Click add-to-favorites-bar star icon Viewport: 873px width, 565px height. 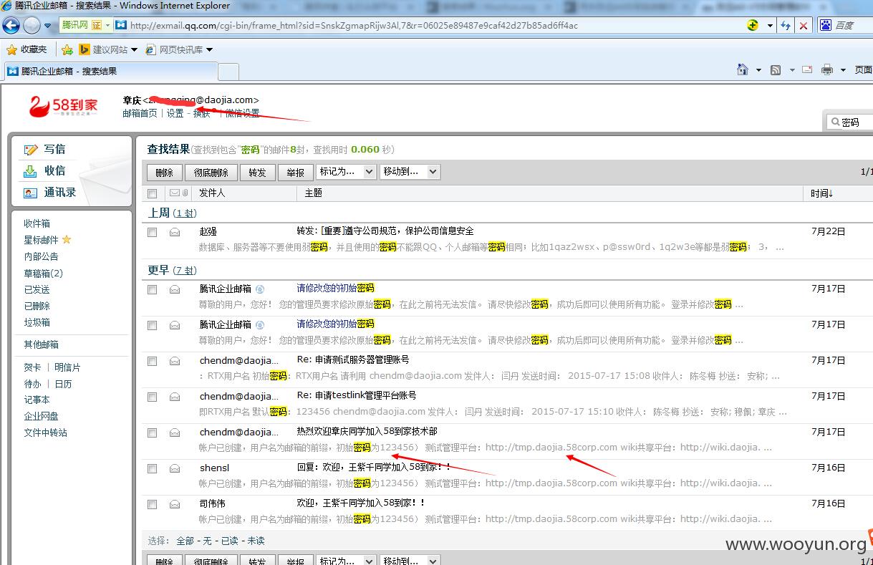[x=67, y=49]
